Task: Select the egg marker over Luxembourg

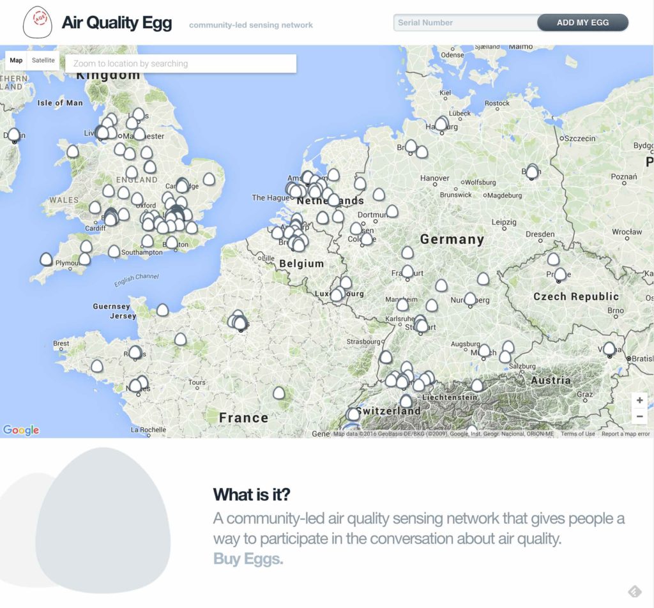Action: pos(336,295)
